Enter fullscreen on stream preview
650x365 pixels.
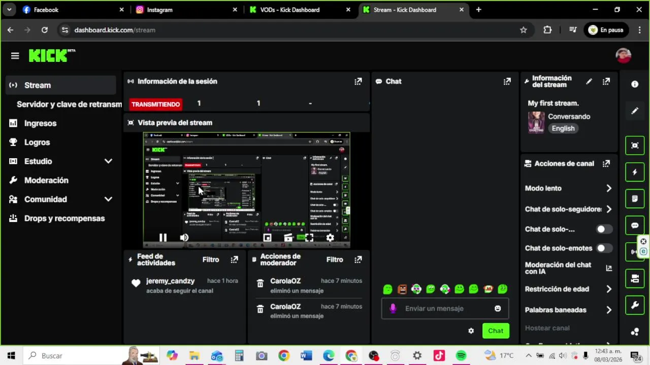coord(309,237)
